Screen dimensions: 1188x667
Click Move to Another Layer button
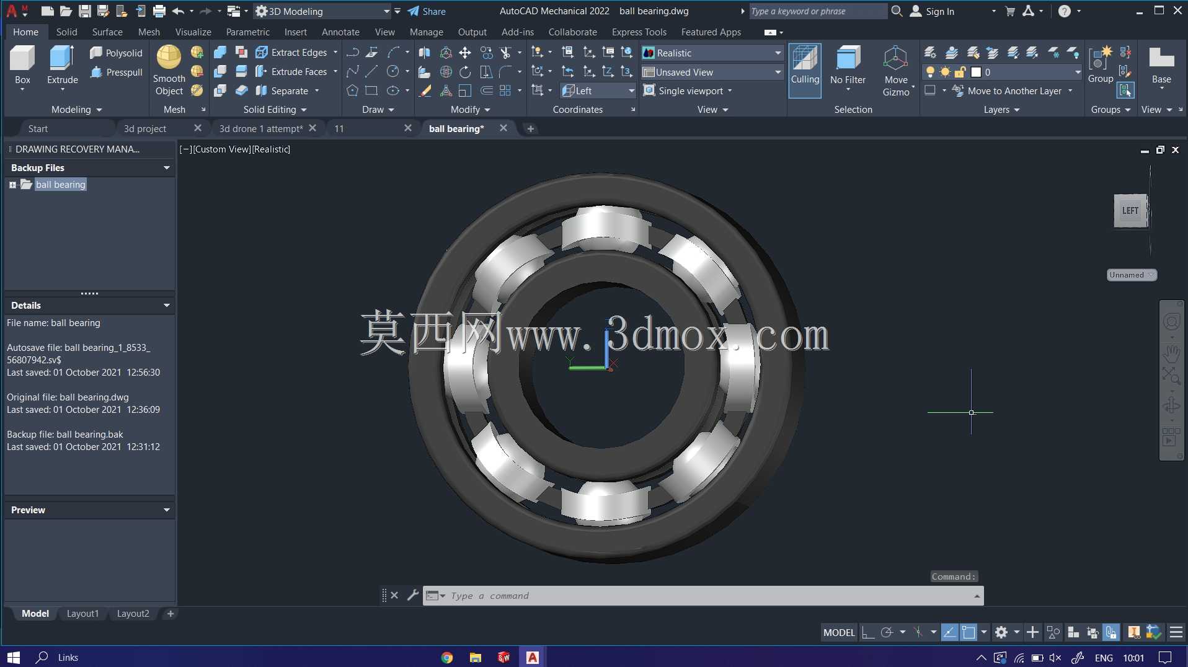(1007, 91)
